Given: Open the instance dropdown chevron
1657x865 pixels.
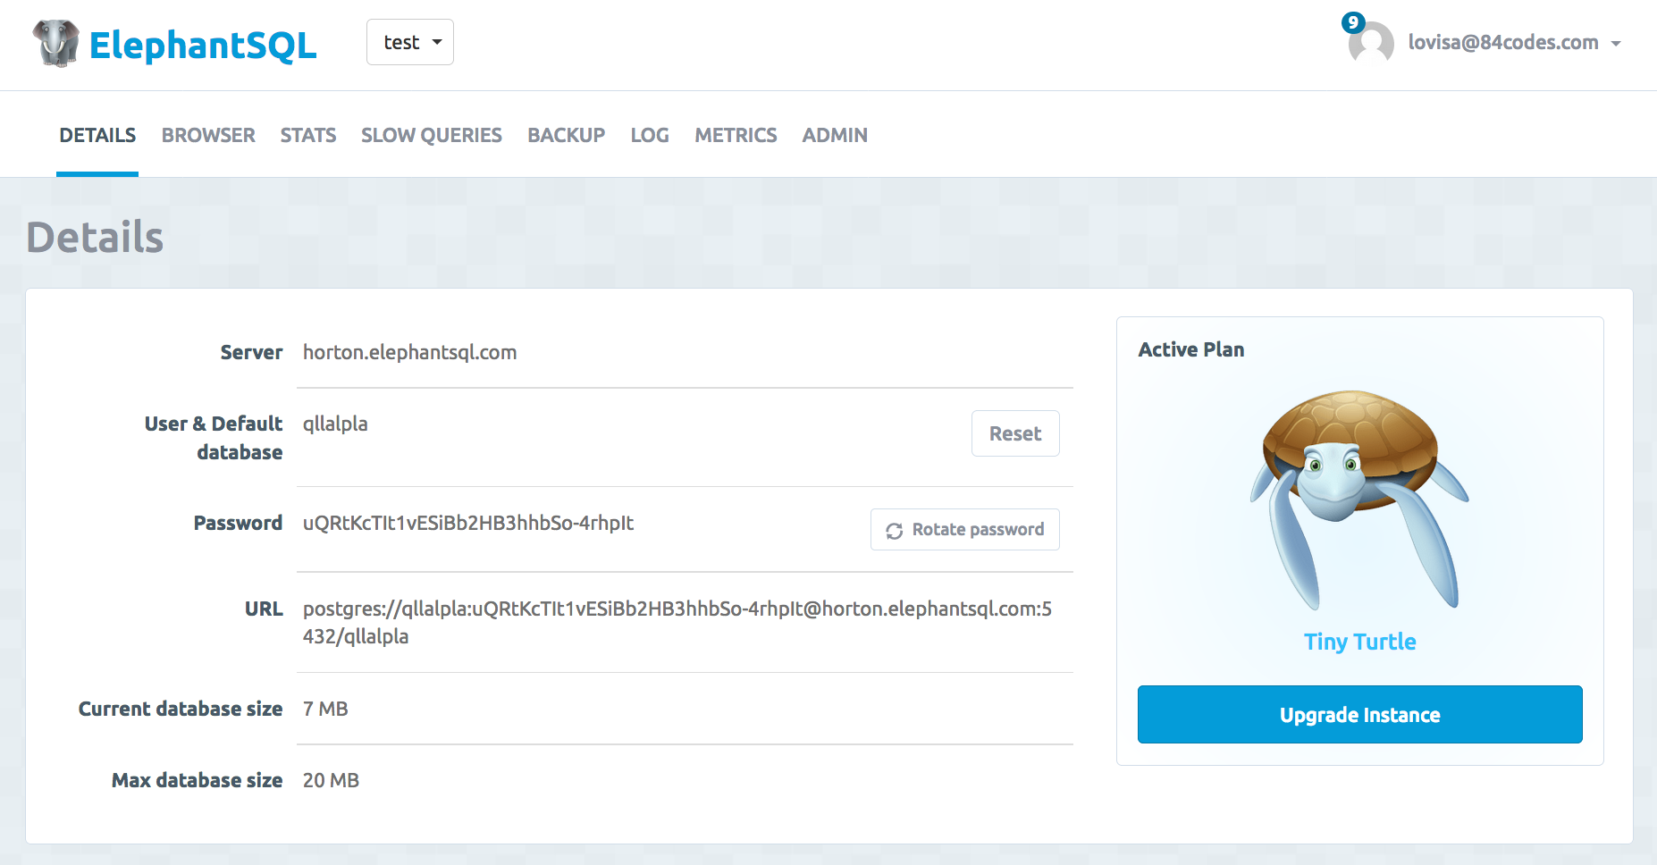Looking at the screenshot, I should pos(437,41).
